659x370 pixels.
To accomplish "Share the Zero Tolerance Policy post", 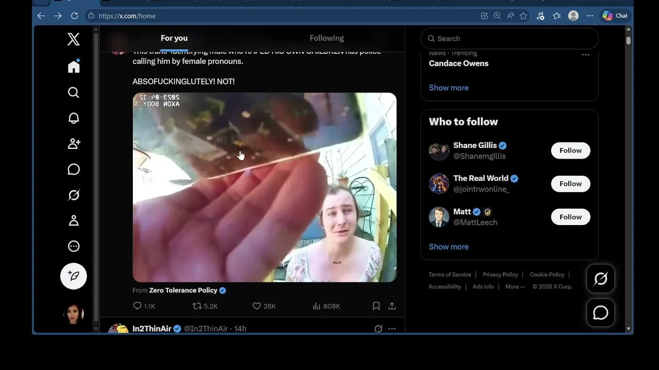I will coord(392,306).
